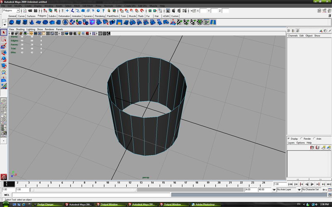
Task: Open the Polygons menu set dropdown
Action: [17, 10]
